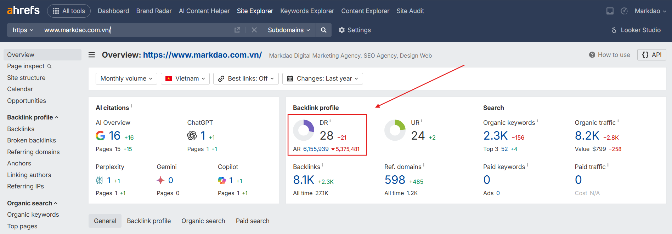The height and width of the screenshot is (234, 672).
Task: Click the 598 referring domains value
Action: pyautogui.click(x=395, y=180)
